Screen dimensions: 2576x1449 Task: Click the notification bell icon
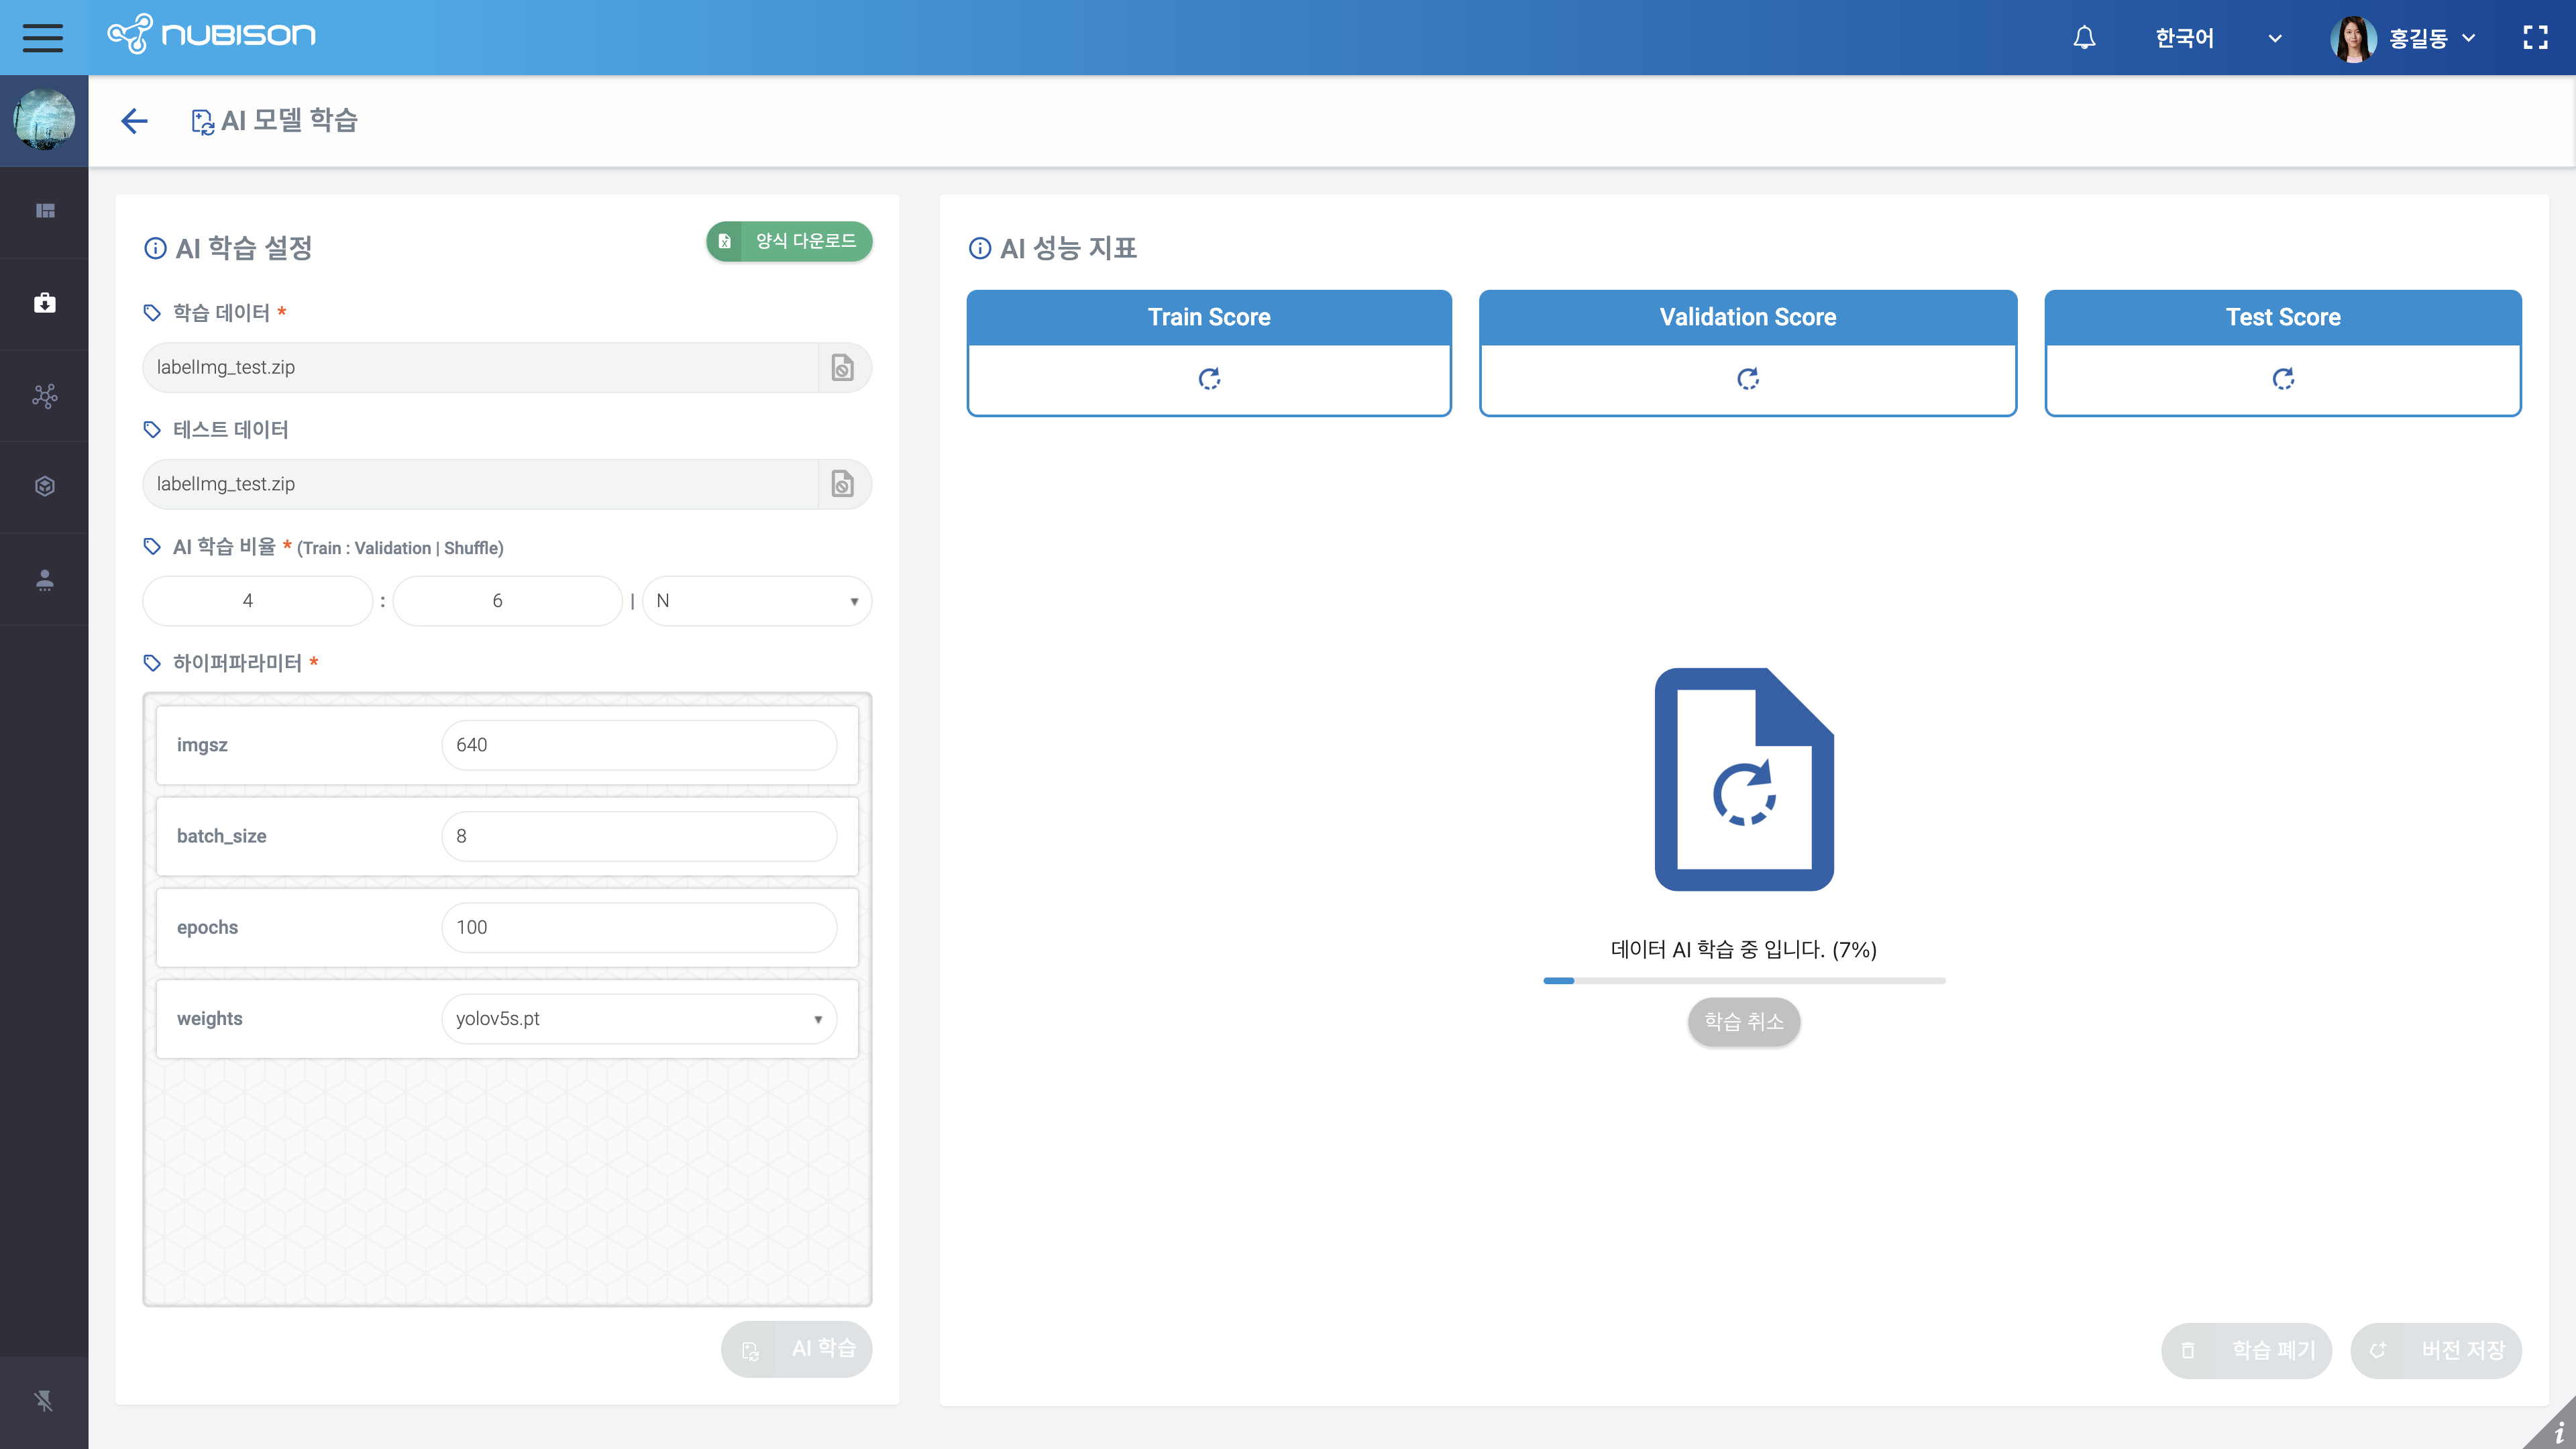point(2084,38)
